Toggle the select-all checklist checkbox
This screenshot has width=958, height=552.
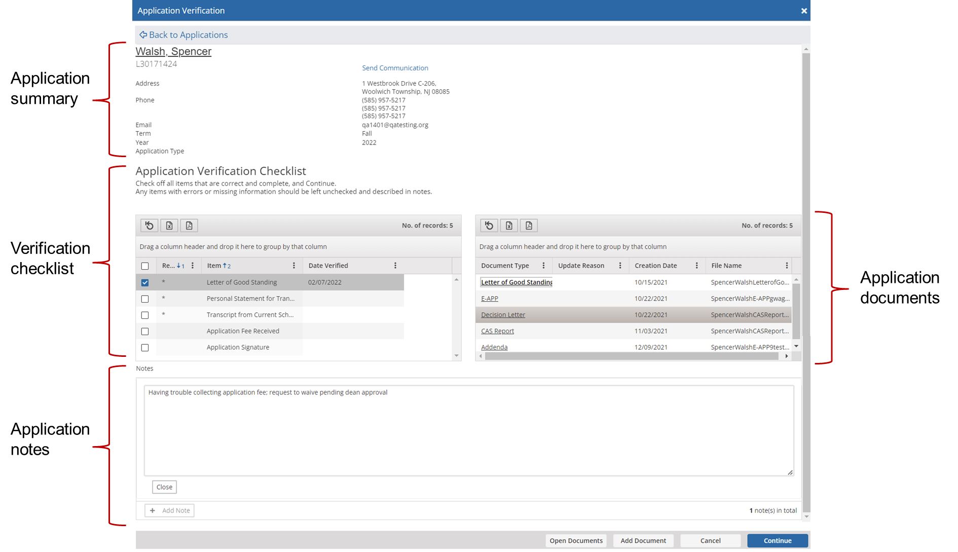pos(145,266)
